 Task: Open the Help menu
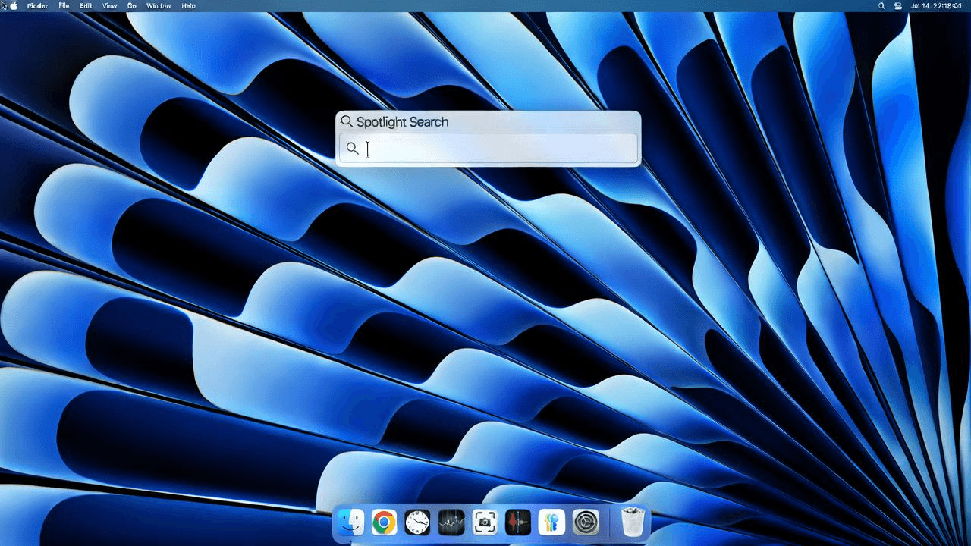188,5
